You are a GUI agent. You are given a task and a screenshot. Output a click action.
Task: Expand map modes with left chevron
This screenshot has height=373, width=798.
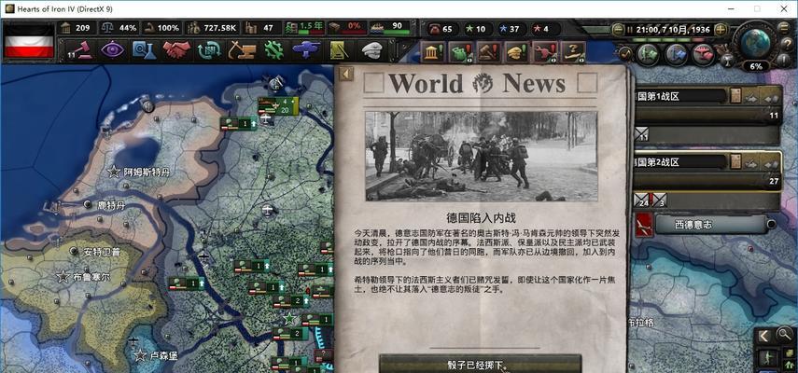click(764, 335)
